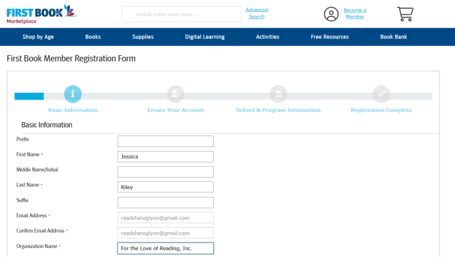Follow the Advanced Search link
455x257 pixels.
pos(257,13)
